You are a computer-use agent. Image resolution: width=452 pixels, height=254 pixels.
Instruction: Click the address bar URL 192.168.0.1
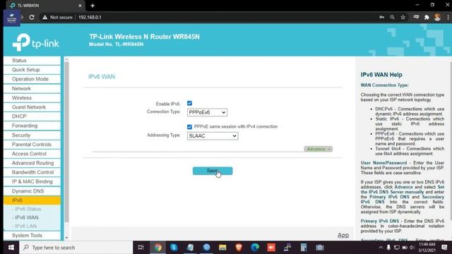90,17
